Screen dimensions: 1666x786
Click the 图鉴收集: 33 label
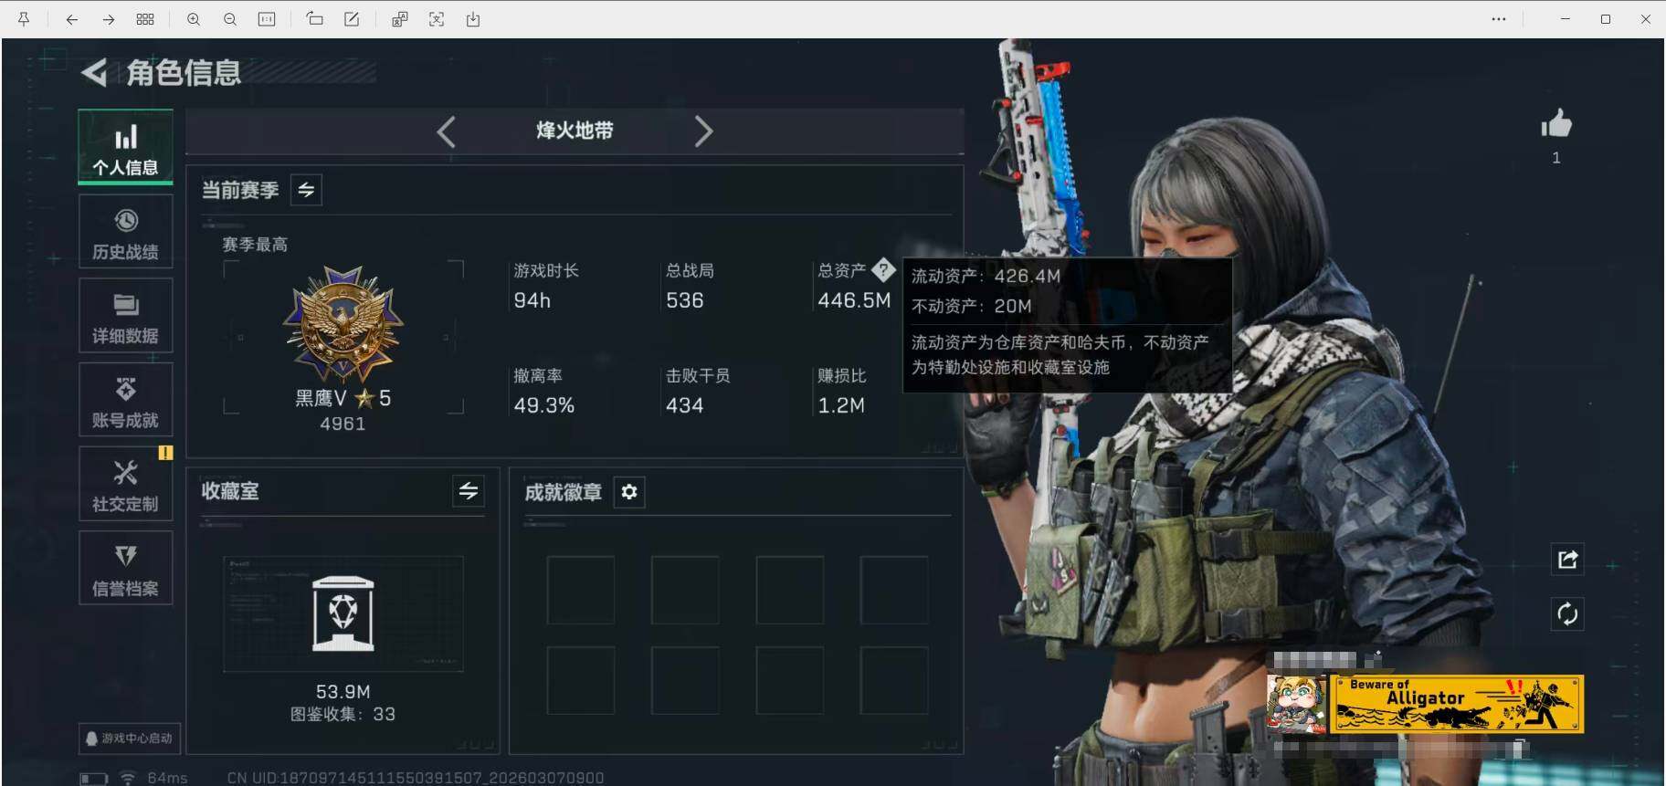click(343, 714)
